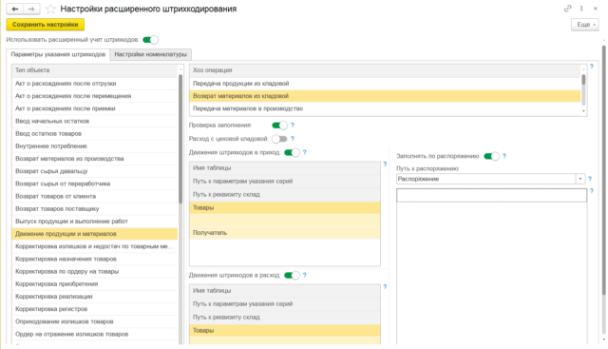Add page to favorites with star icon
This screenshot has height=349, width=608.
pos(50,9)
